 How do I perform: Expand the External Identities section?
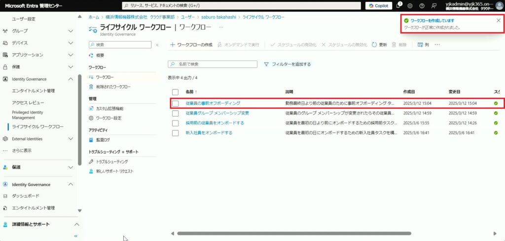tap(71, 139)
